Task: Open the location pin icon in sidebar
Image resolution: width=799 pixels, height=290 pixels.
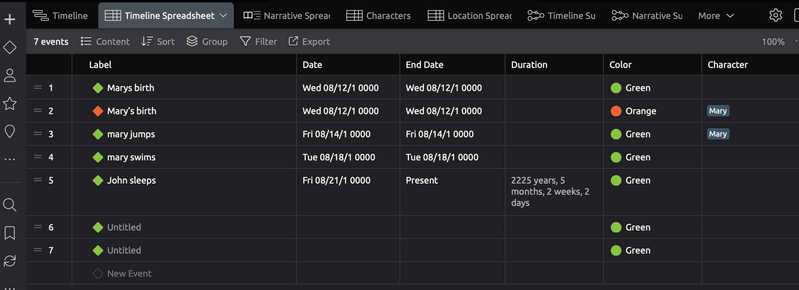Action: [10, 132]
